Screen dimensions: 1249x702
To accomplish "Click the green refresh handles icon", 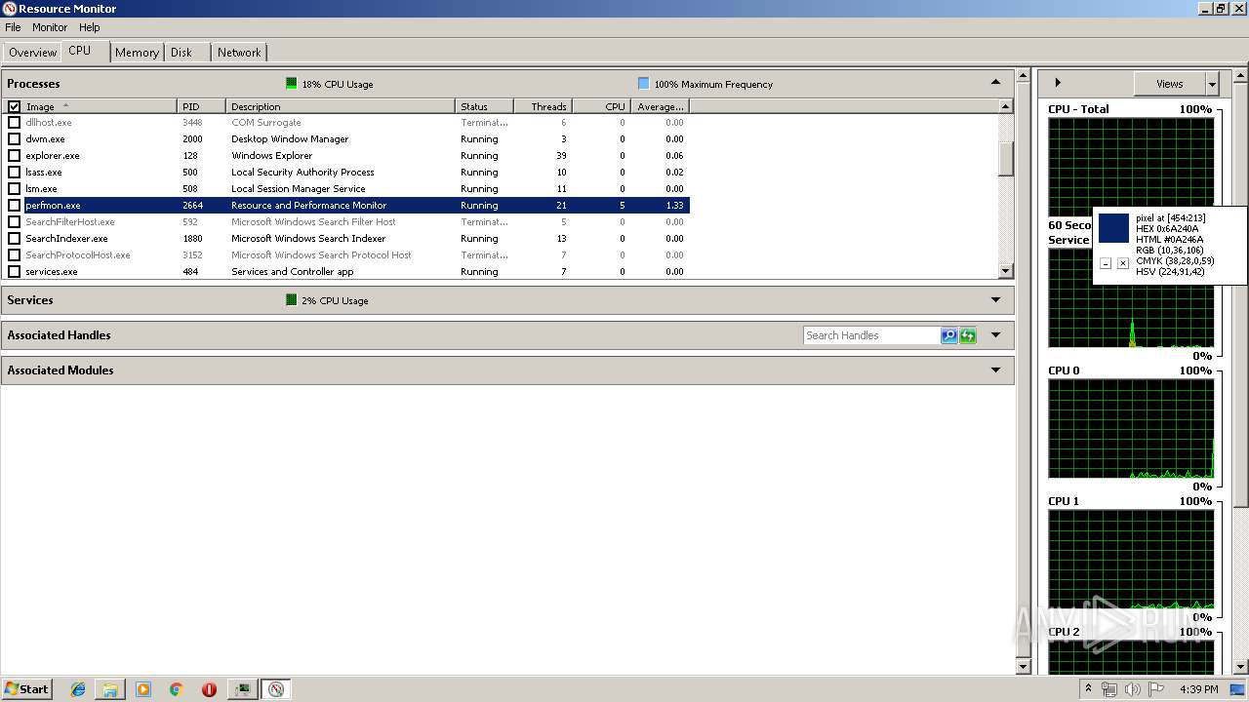I will 967,335.
